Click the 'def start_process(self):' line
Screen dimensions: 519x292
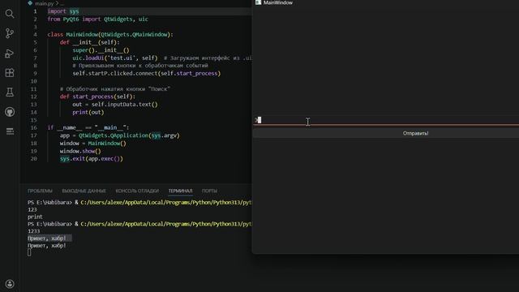[97, 97]
